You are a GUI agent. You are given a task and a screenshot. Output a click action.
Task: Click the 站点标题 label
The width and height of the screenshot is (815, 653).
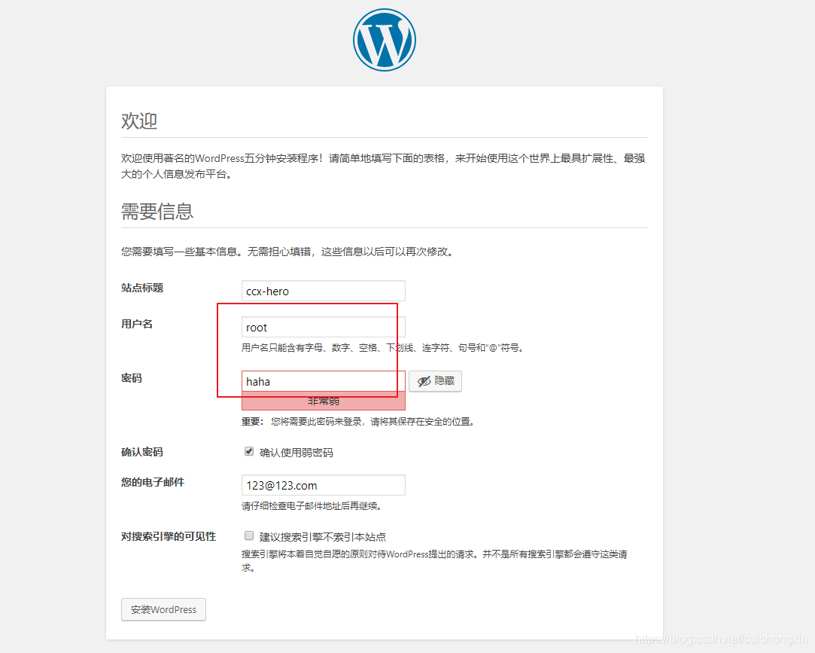[x=142, y=288]
